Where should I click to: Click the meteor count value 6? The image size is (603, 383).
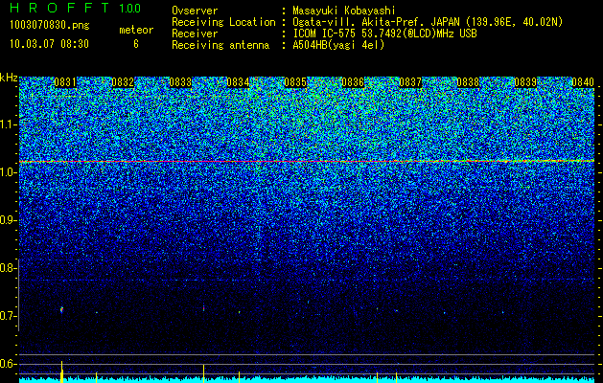[136, 44]
